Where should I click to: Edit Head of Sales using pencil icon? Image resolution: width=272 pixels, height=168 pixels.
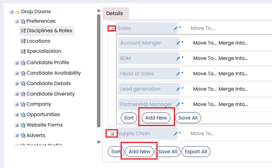pyautogui.click(x=178, y=74)
